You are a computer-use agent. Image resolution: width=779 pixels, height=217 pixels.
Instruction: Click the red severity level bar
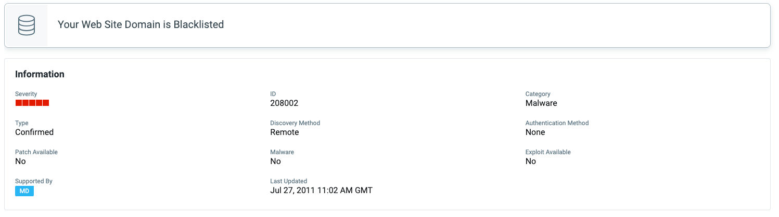32,103
